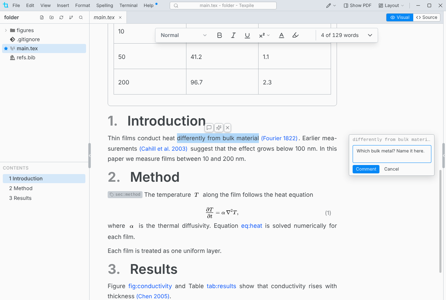This screenshot has height=300, width=446.
Task: Click the Texpile logo icon
Action: pyautogui.click(x=5, y=5)
